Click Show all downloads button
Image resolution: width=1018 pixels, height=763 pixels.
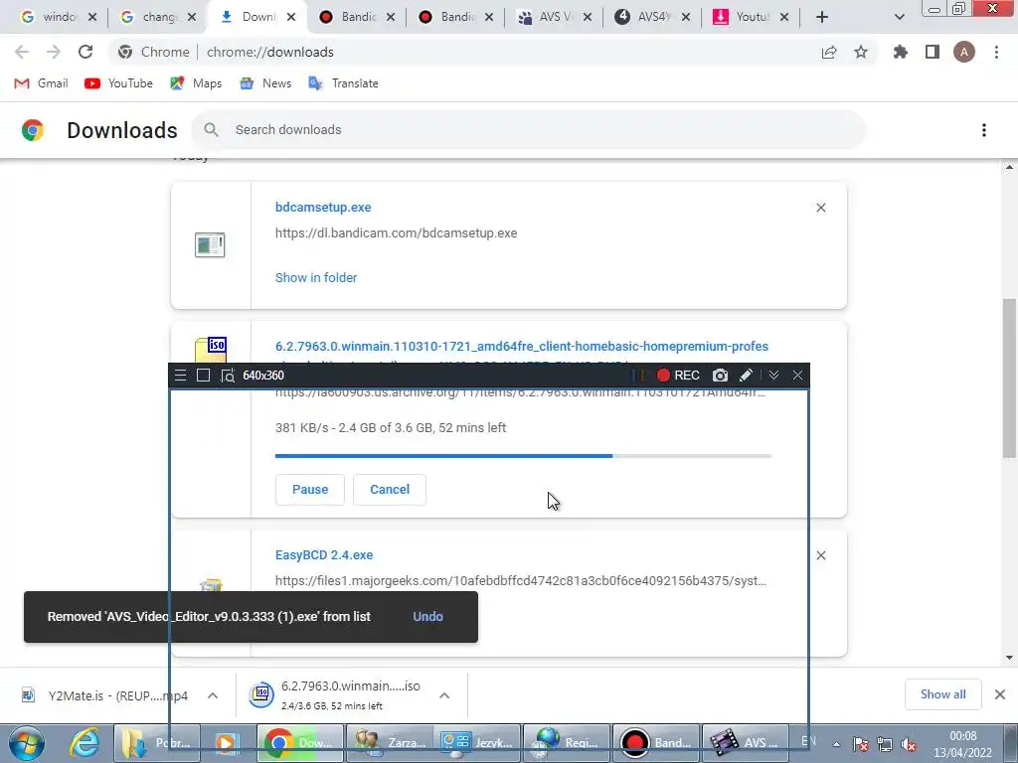942,694
